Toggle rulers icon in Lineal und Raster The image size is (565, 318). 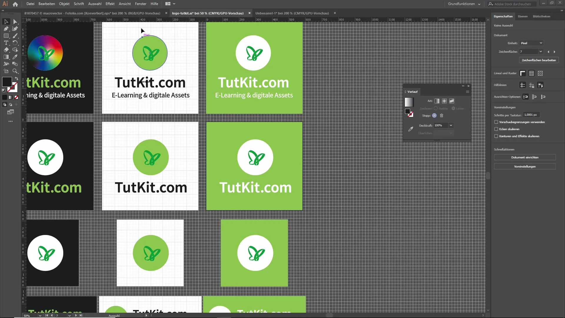523,73
